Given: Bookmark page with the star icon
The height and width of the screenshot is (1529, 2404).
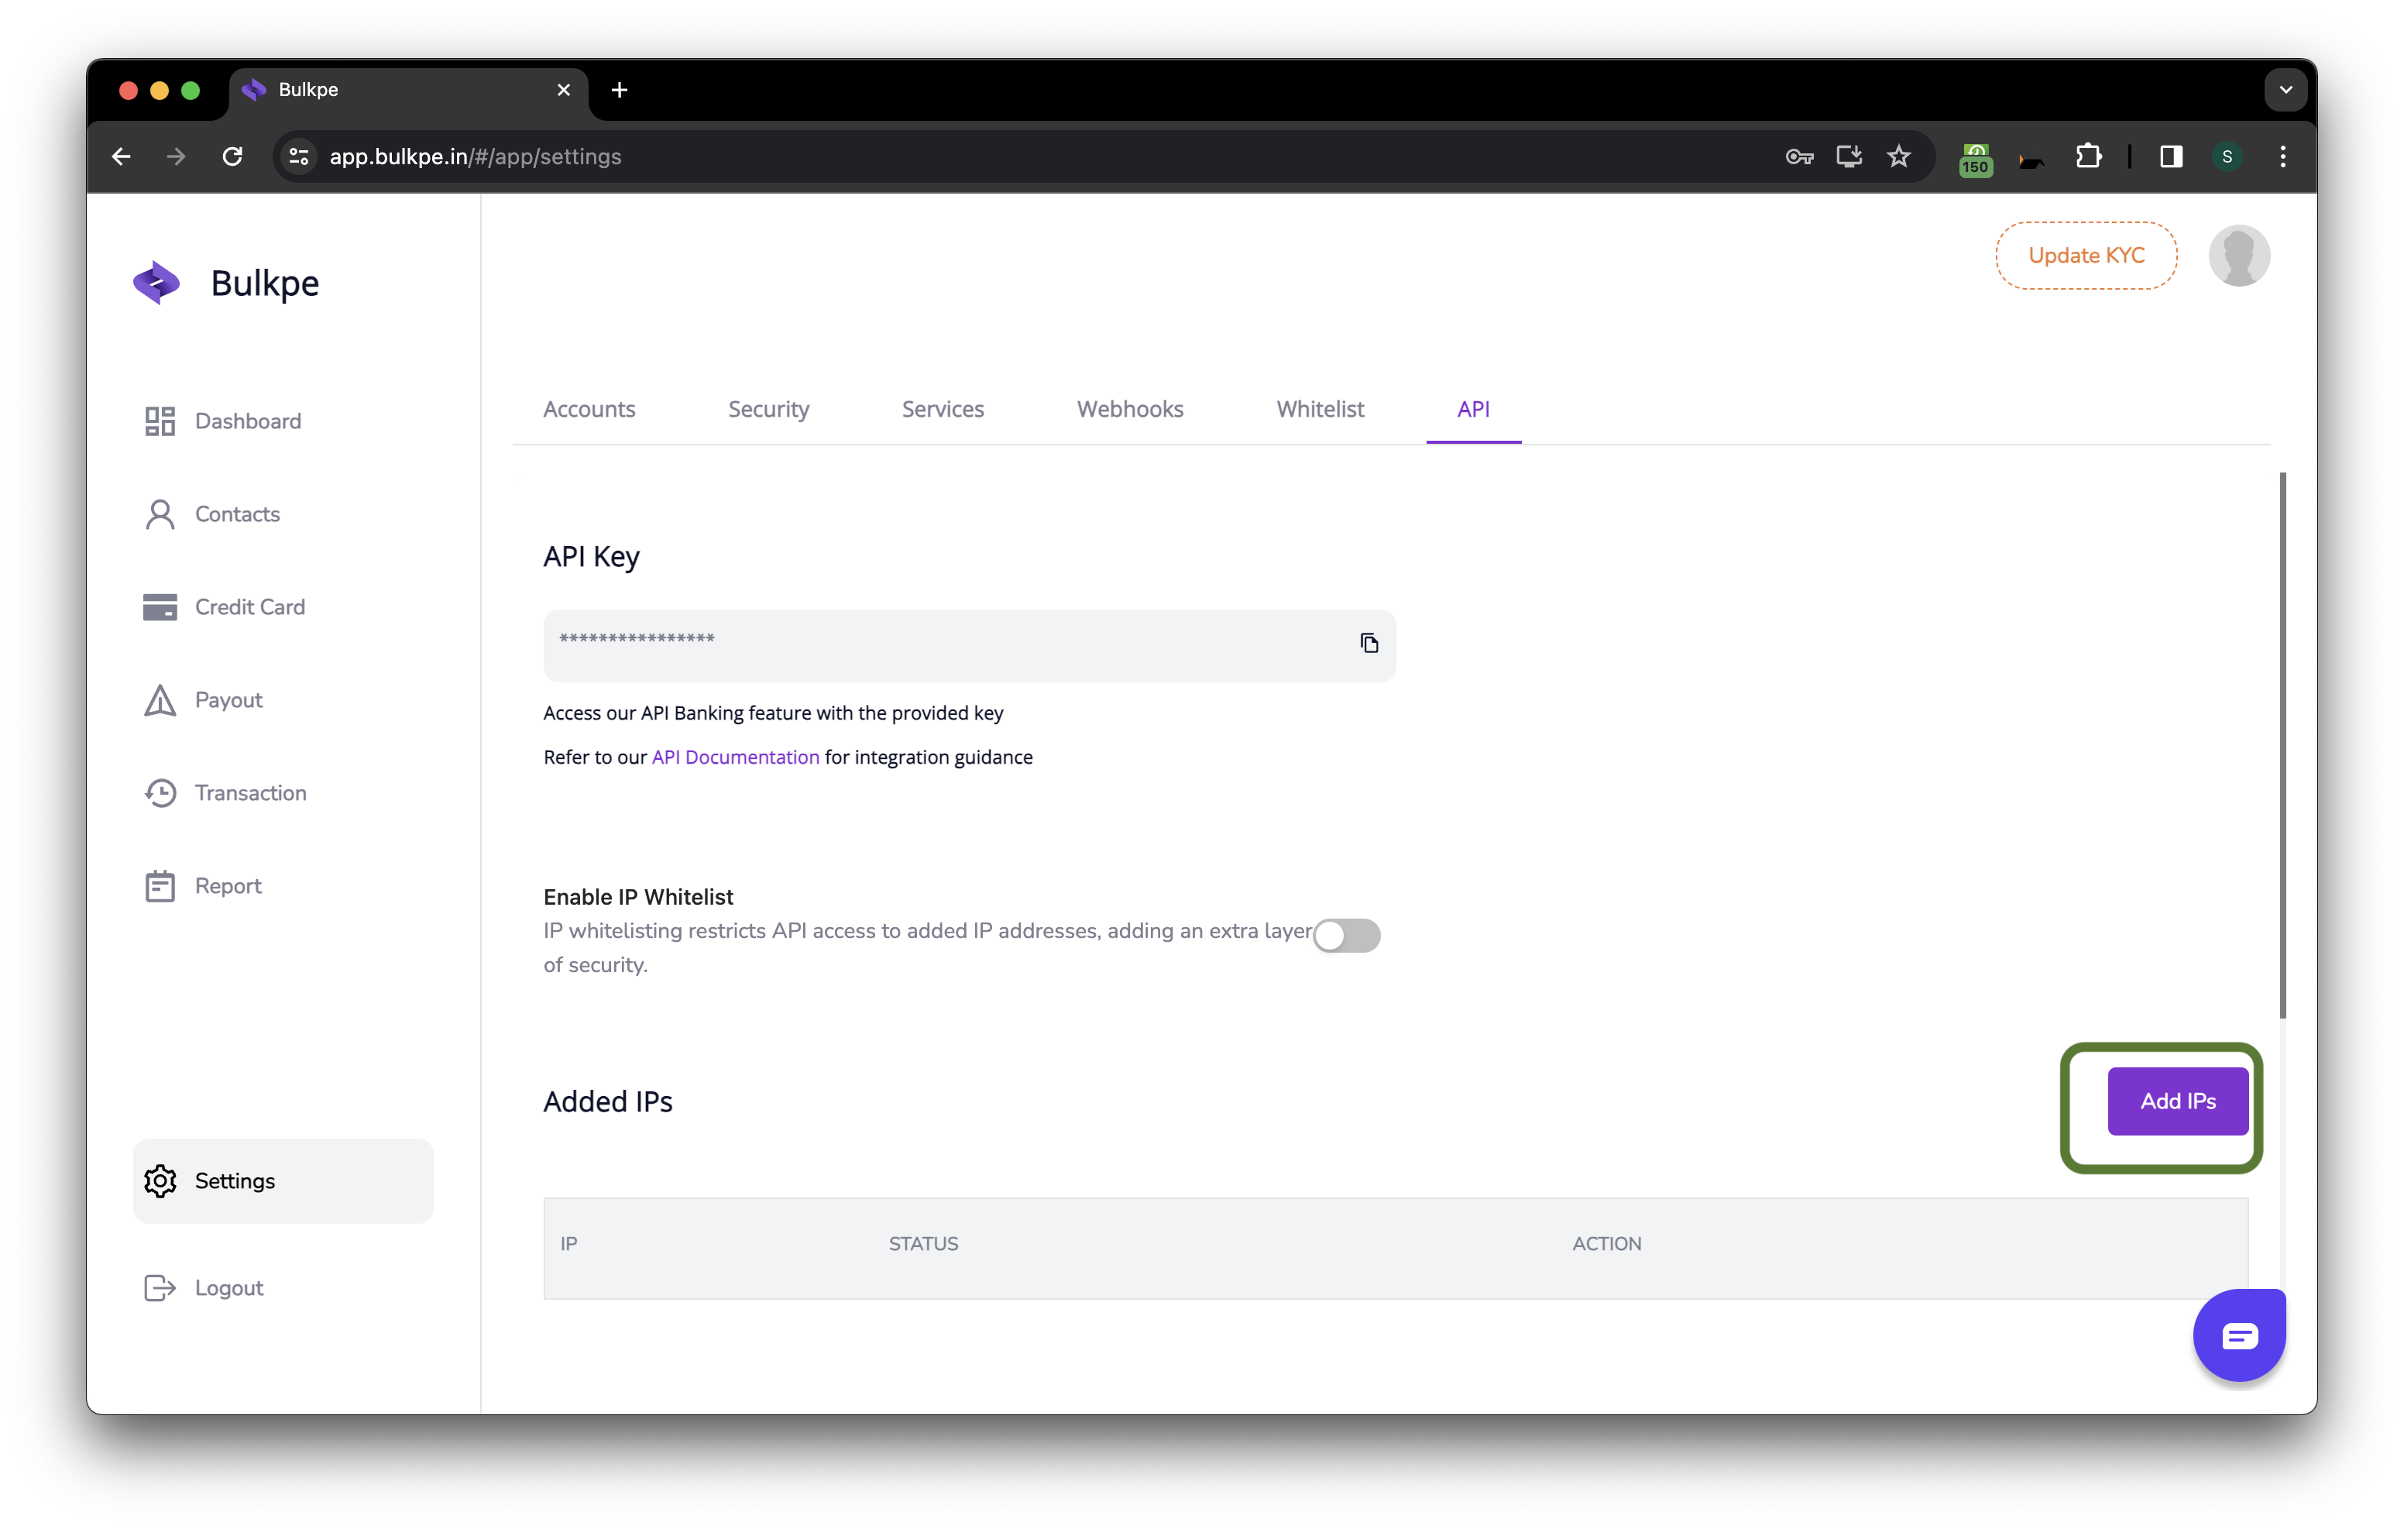Looking at the screenshot, I should click(1897, 156).
